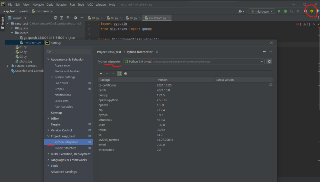This screenshot has width=320, height=182.
Task: Select opencv-python package row
Action: point(185,100)
